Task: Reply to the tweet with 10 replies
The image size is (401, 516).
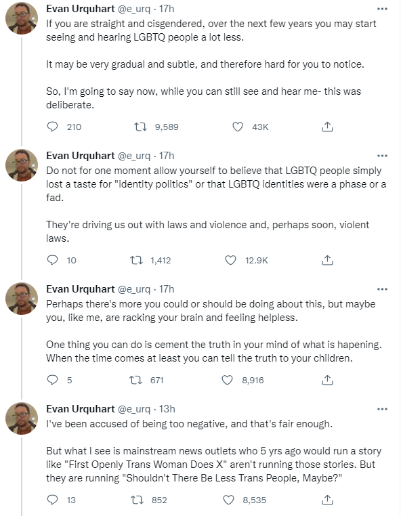Action: (x=53, y=260)
